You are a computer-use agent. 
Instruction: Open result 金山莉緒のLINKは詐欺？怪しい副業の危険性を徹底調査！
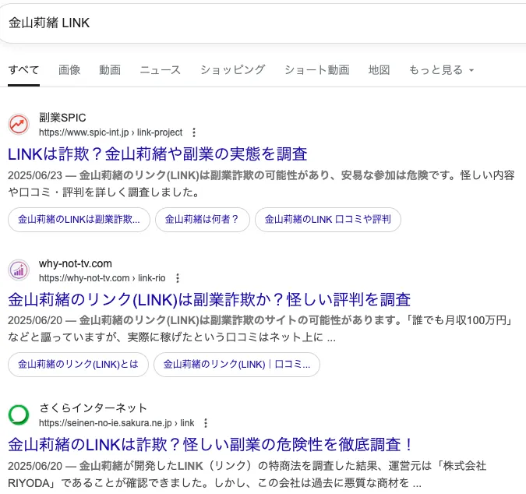tap(210, 445)
